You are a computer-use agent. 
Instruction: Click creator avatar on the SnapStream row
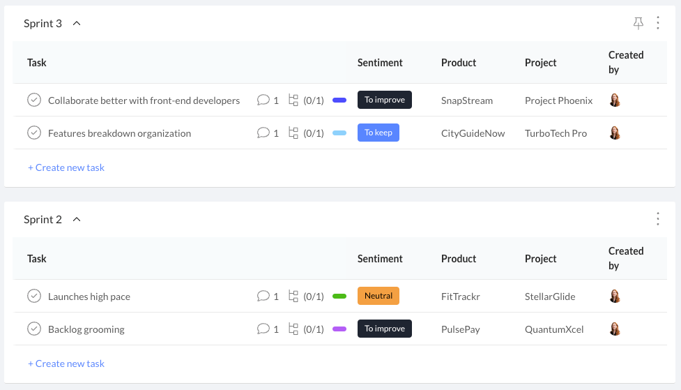pos(615,100)
